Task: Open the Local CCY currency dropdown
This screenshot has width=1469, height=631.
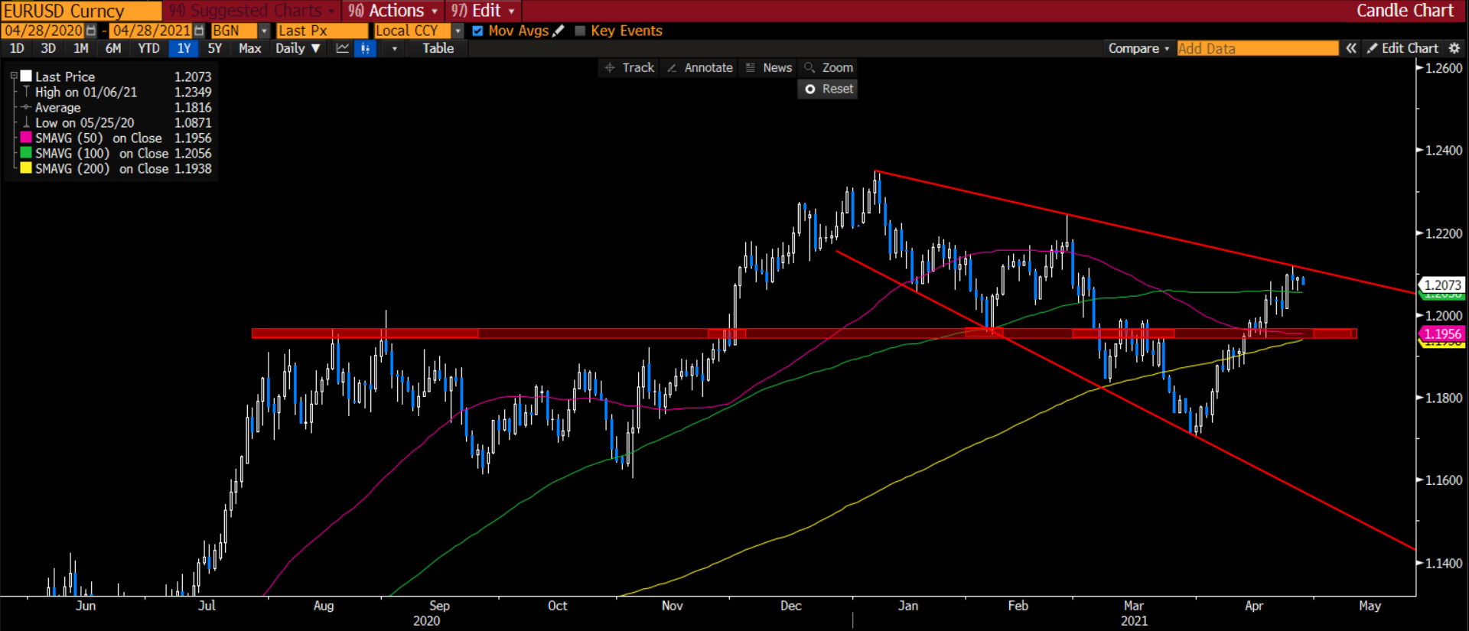Action: (x=458, y=31)
